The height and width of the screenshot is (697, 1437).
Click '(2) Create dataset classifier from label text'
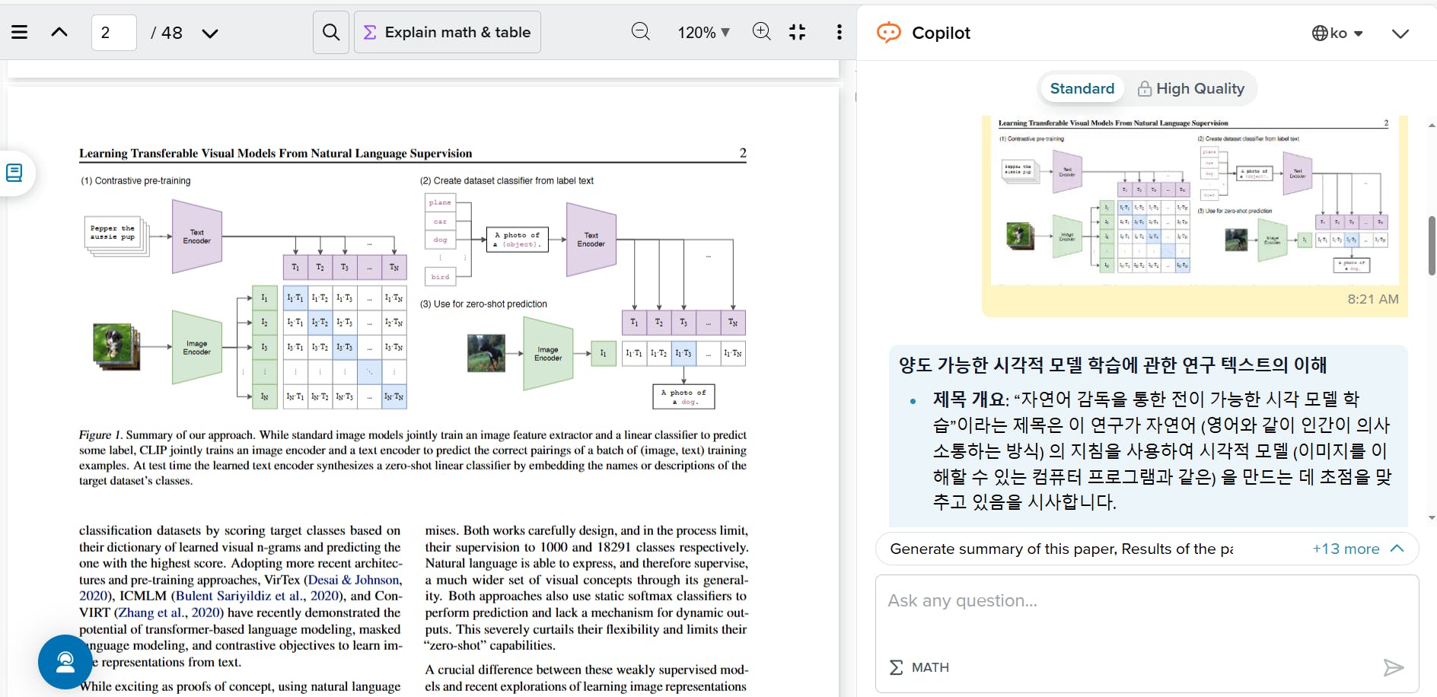tap(507, 181)
